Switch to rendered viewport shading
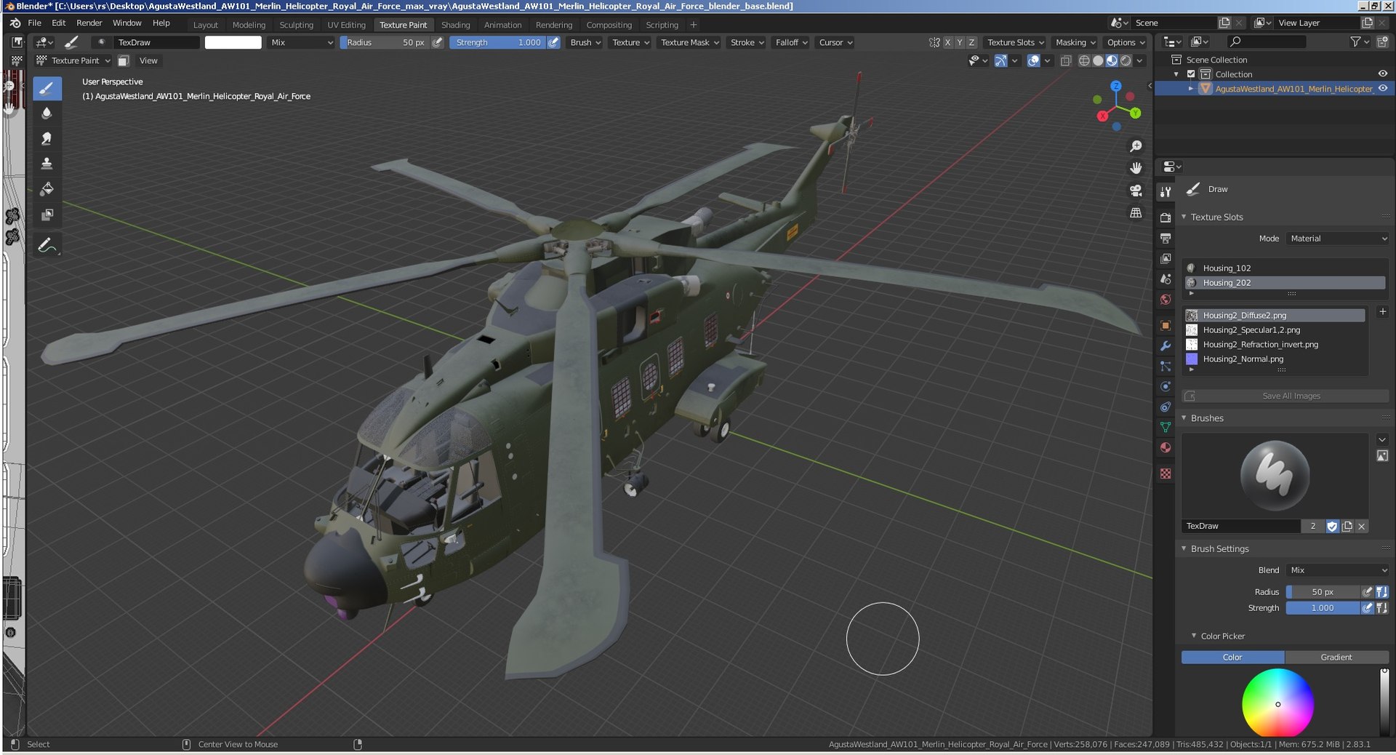The height and width of the screenshot is (755, 1396). [1126, 61]
